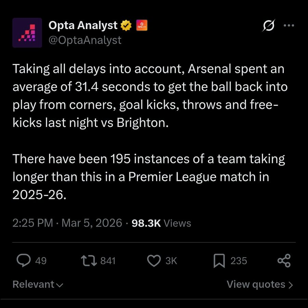Repost the tweet with retweet icon

(x=89, y=261)
